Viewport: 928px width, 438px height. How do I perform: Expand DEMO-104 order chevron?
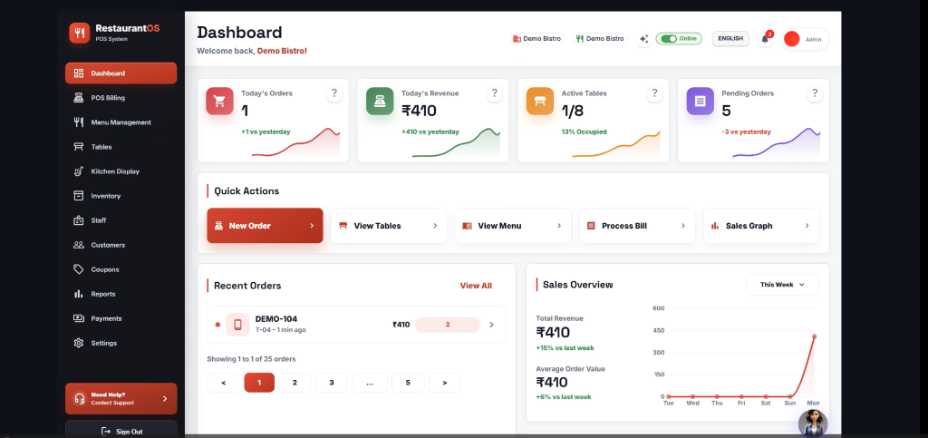coord(491,325)
